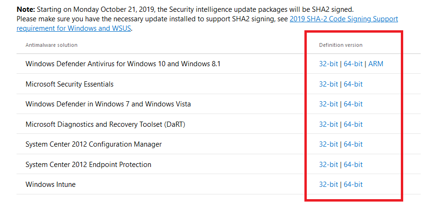
Task: Click 64-bit for System Center 2012 Endpoint Protection
Action: (x=353, y=164)
